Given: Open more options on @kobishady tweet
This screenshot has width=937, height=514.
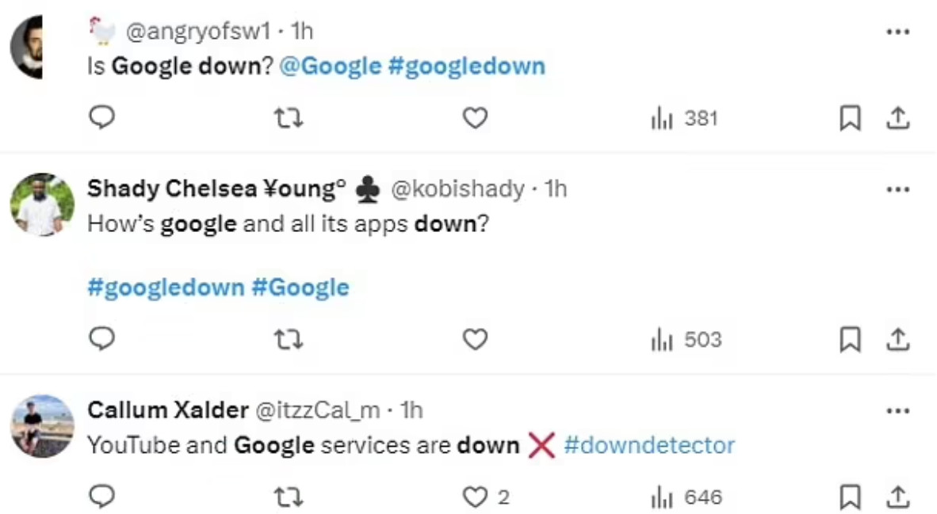Looking at the screenshot, I should (897, 189).
